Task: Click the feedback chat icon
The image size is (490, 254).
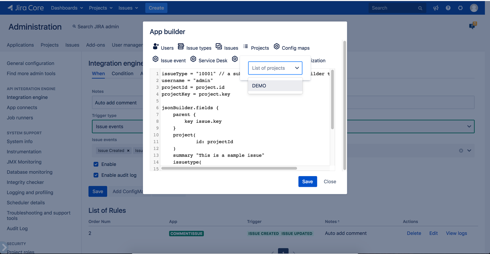Action: 472,26
